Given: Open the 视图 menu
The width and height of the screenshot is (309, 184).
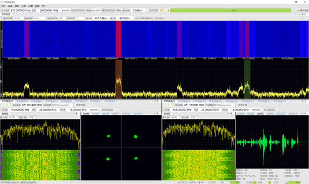Looking at the screenshot, I should coord(37,6).
